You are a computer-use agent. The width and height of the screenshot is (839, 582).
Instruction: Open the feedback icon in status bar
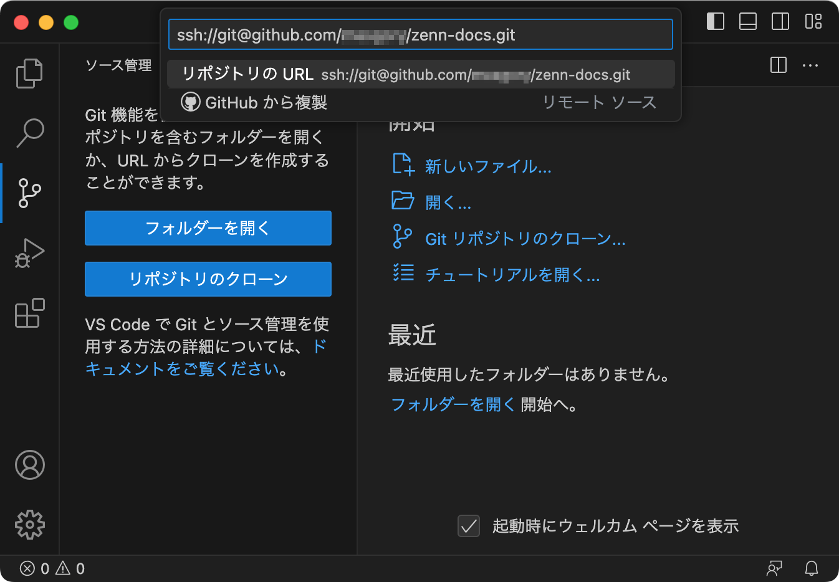(x=774, y=568)
